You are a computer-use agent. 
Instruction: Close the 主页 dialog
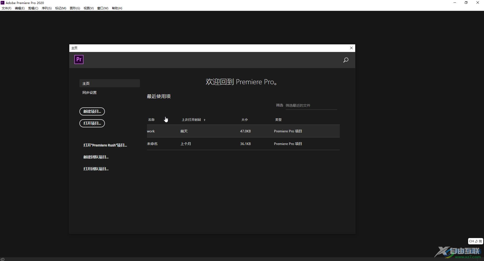click(351, 48)
